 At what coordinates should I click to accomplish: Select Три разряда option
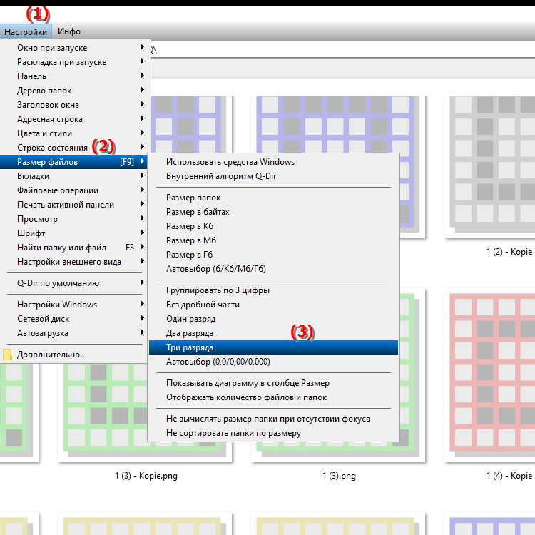[x=190, y=347]
